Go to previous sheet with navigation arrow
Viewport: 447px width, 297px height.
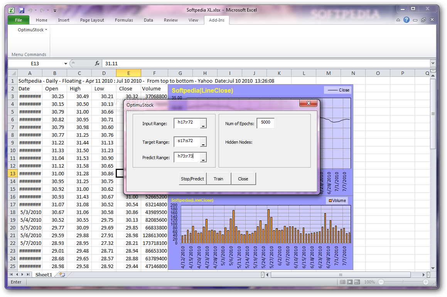(17, 275)
